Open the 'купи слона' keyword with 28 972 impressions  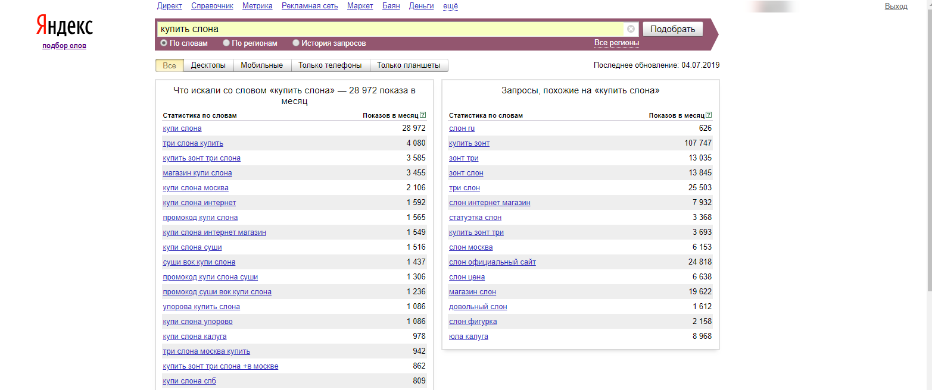[x=182, y=128]
